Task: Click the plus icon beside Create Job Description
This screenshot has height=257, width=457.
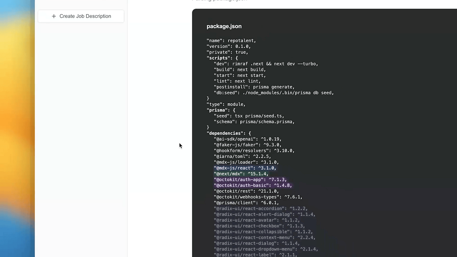Action: tap(54, 16)
